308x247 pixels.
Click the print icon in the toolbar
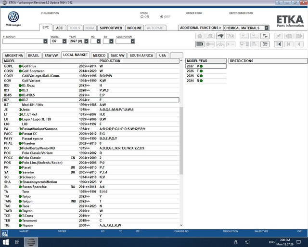coord(200,36)
